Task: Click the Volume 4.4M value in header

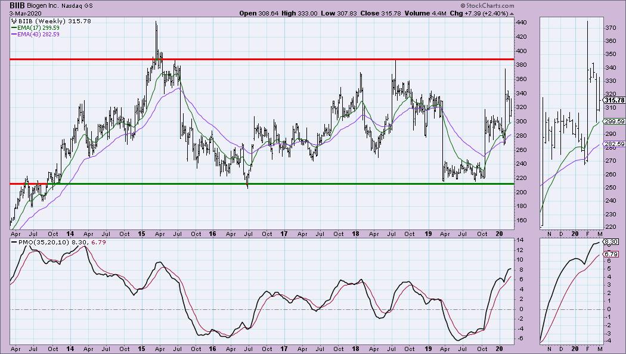Action: 424,13
